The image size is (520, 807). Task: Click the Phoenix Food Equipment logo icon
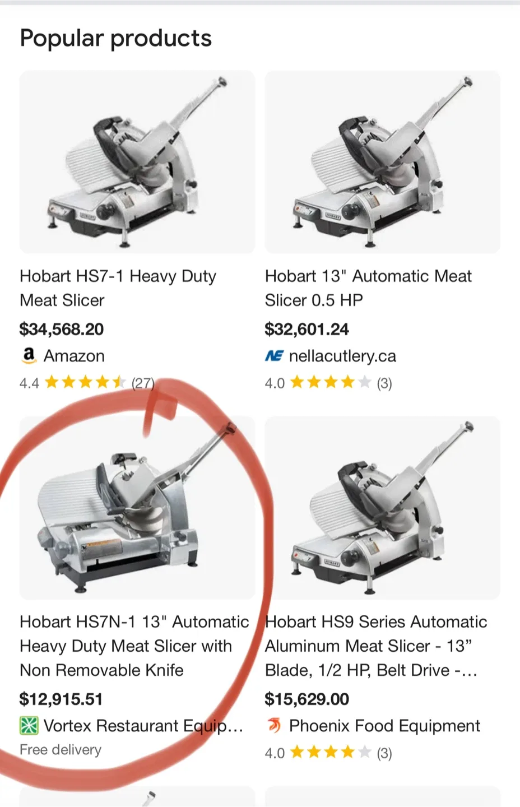point(274,726)
